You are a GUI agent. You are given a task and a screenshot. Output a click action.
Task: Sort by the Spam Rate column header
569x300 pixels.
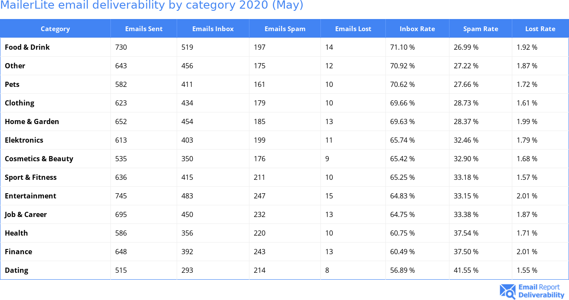tap(481, 29)
